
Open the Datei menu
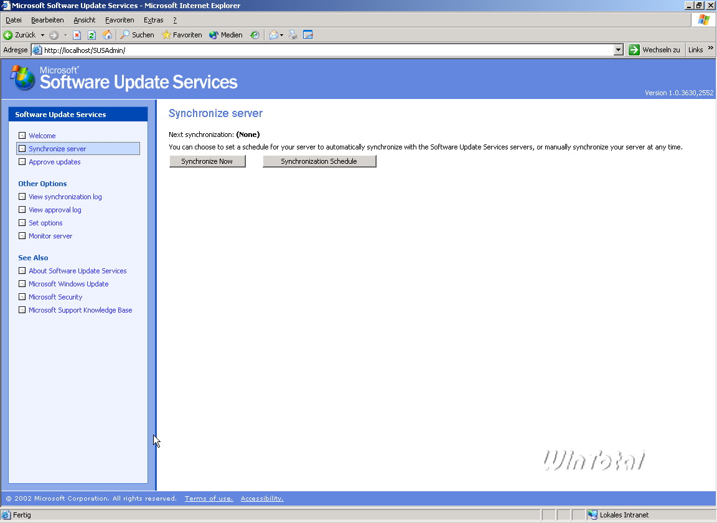14,20
